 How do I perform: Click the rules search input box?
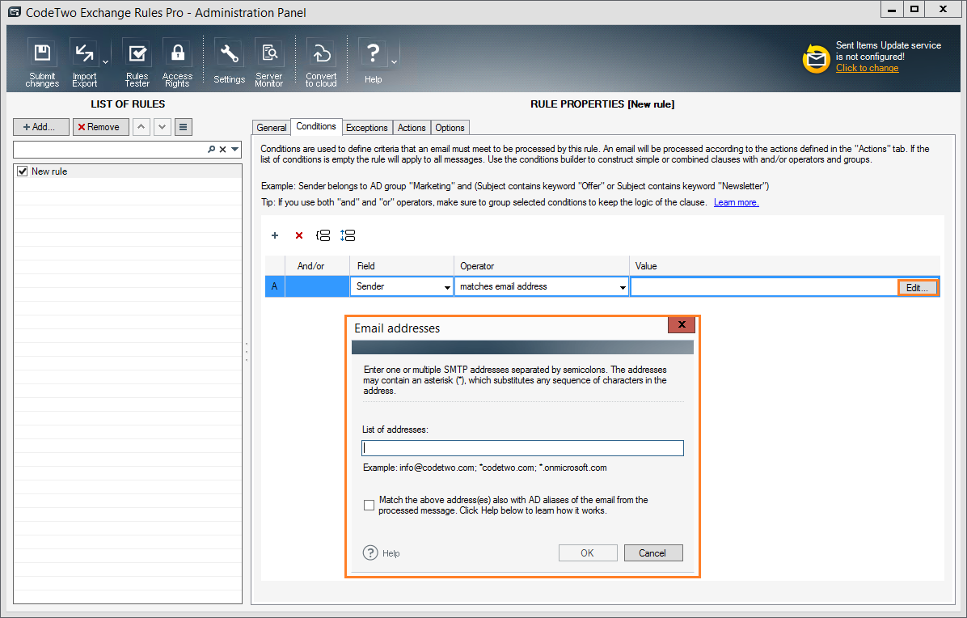pyautogui.click(x=111, y=150)
